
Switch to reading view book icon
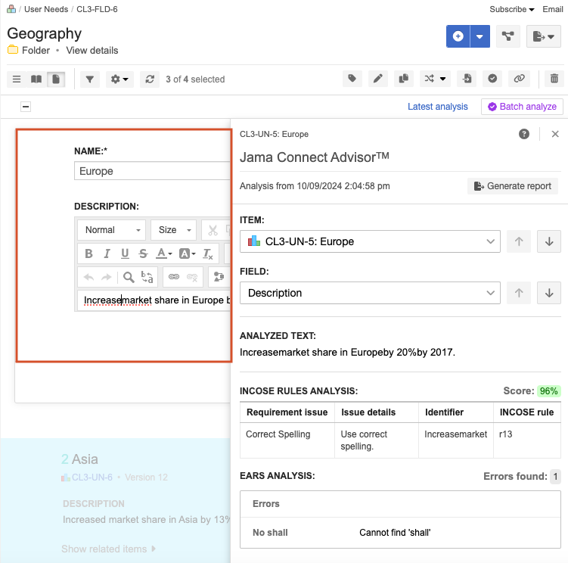point(36,79)
